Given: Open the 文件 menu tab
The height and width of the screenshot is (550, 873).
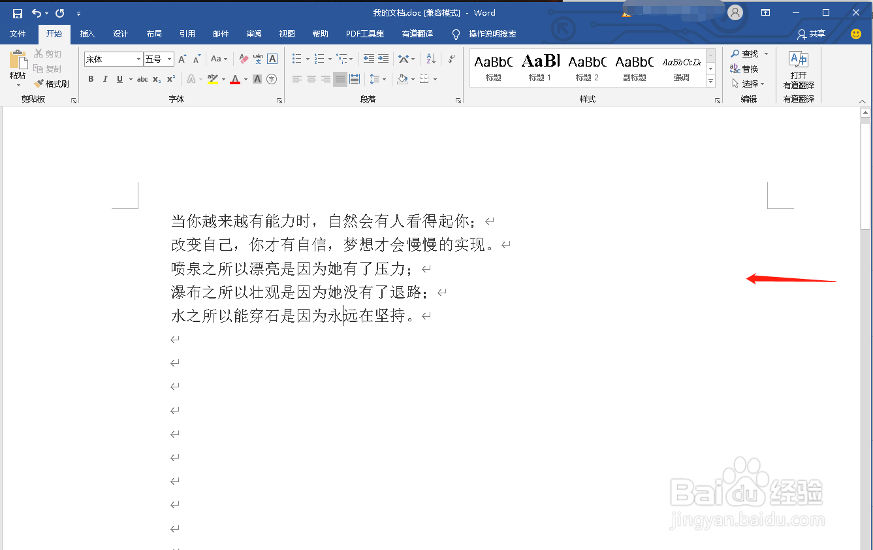Looking at the screenshot, I should pos(18,34).
